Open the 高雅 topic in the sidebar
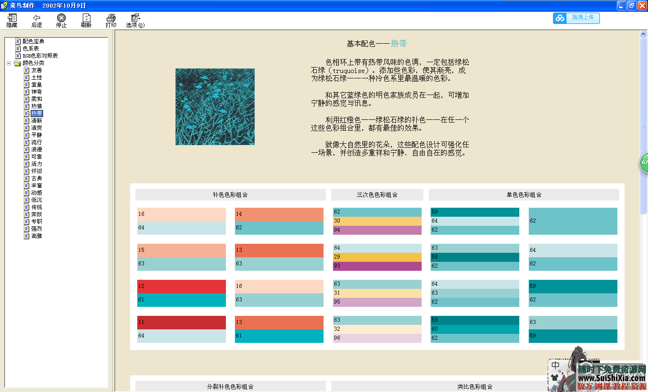648x392 pixels. click(36, 236)
